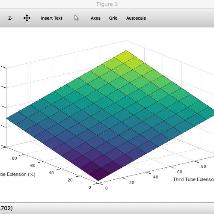Click tick label 80 on Third Tube axis

tap(203, 166)
